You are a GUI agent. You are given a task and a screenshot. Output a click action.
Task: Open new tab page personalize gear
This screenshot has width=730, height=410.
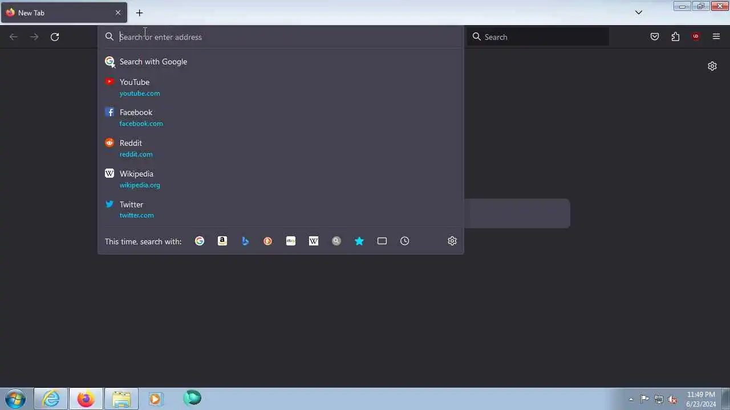tap(712, 66)
